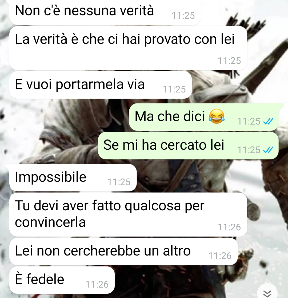Select the 'Se mi ha cercato lei' bubble
Image resolution: width=288 pixels, height=298 pixels.
188,146
